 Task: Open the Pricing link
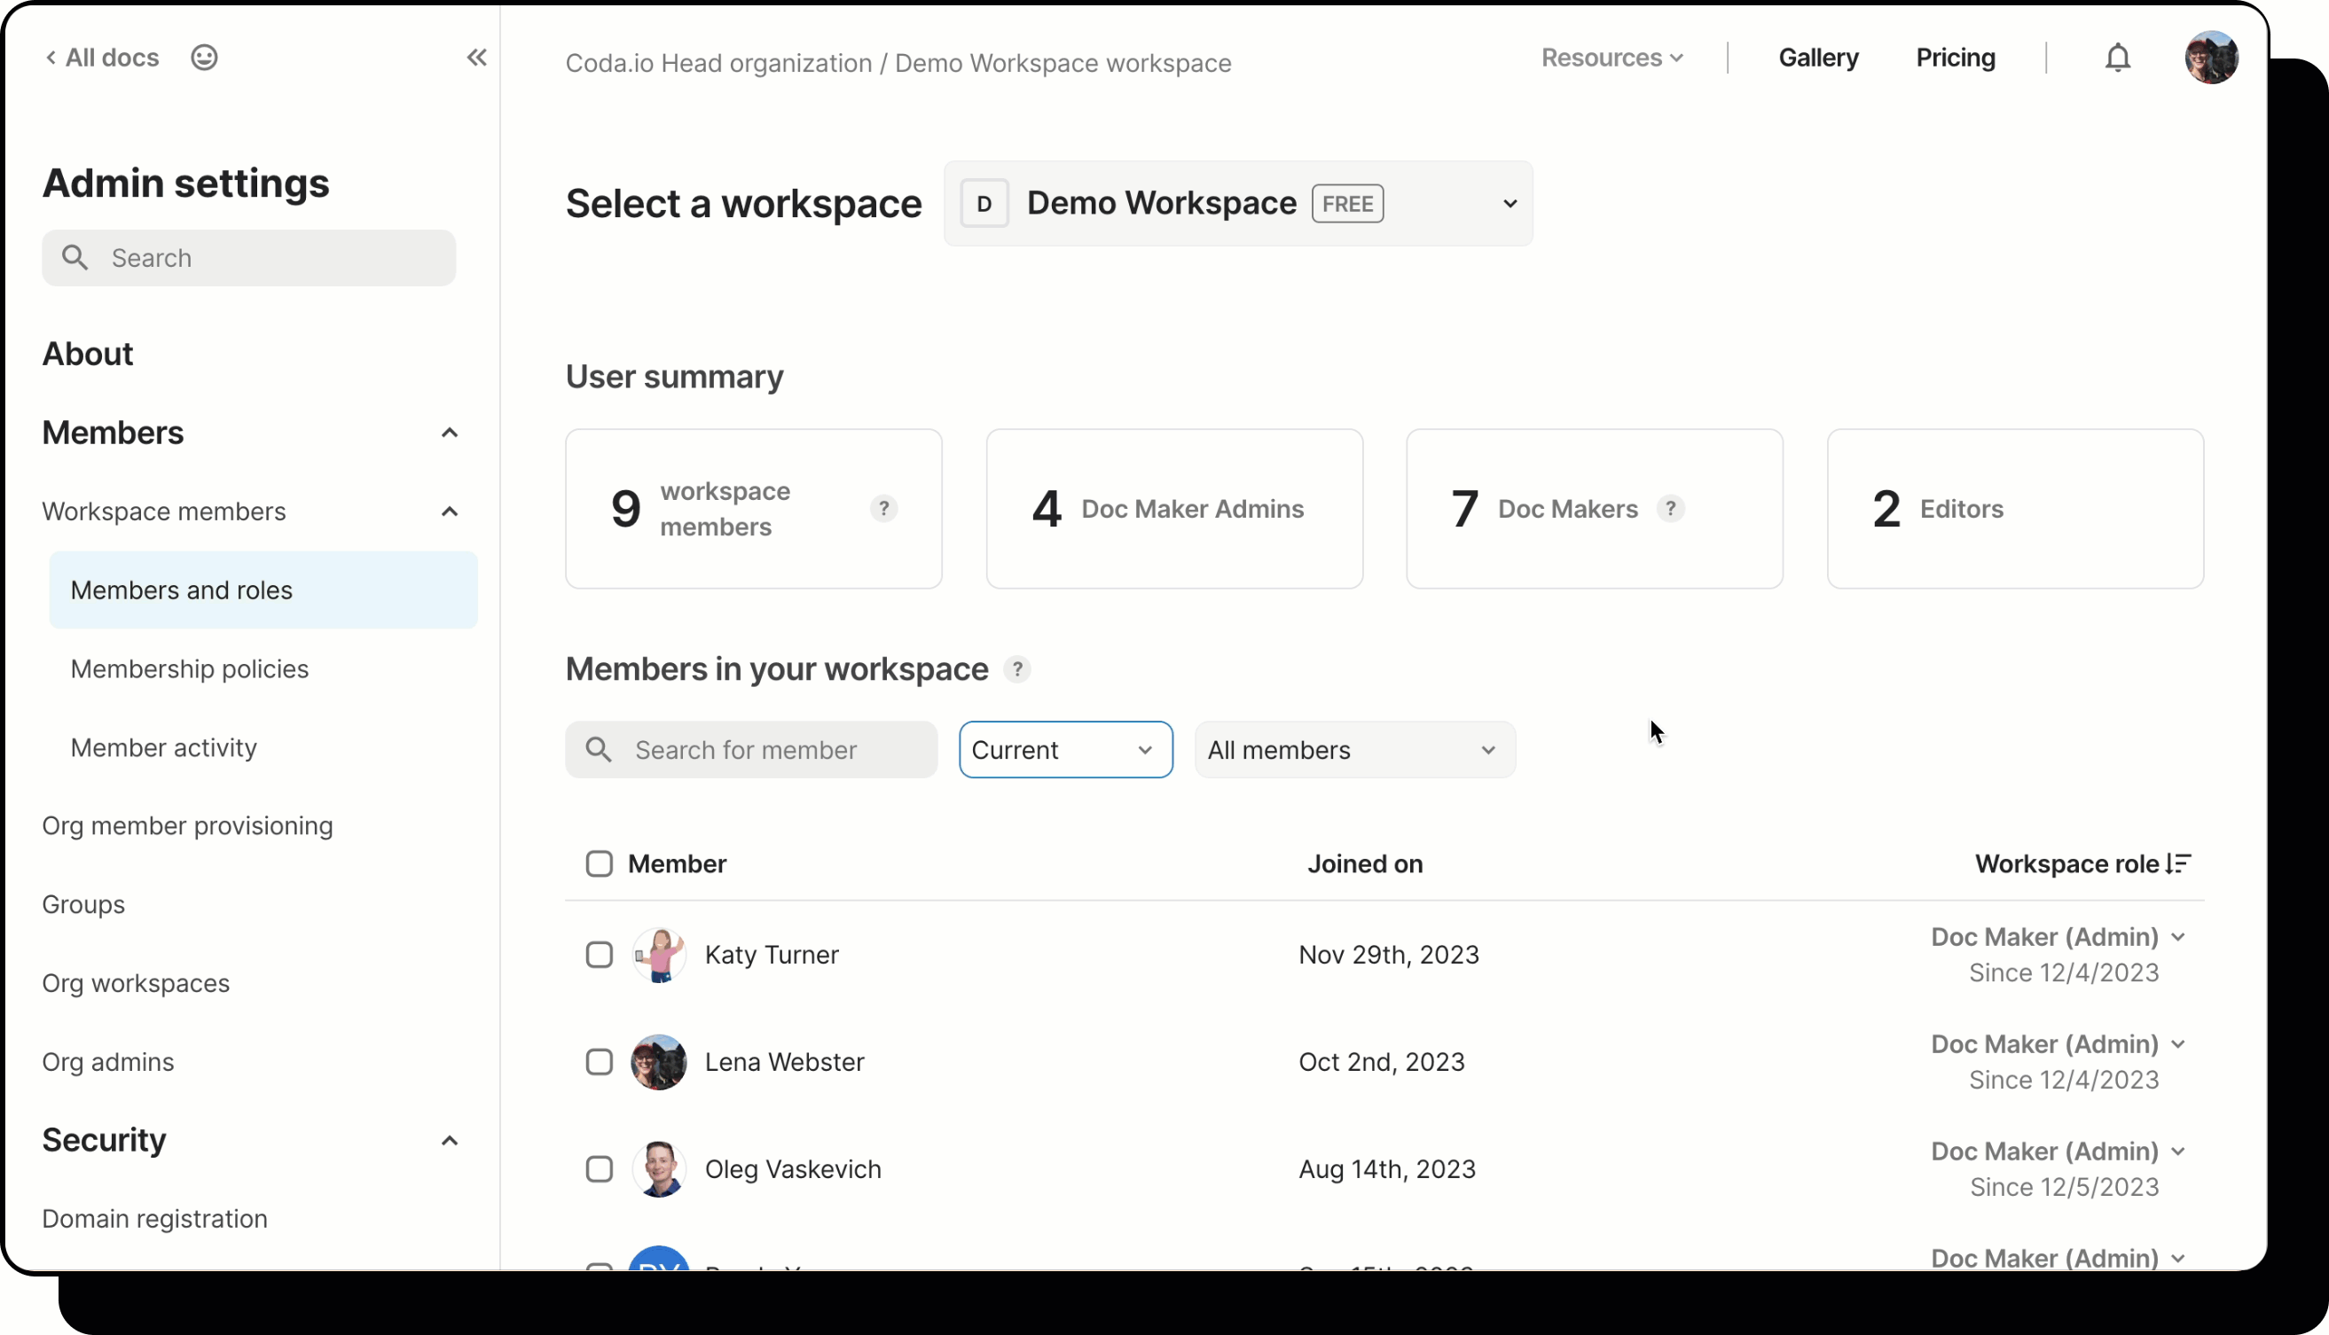tap(1955, 58)
